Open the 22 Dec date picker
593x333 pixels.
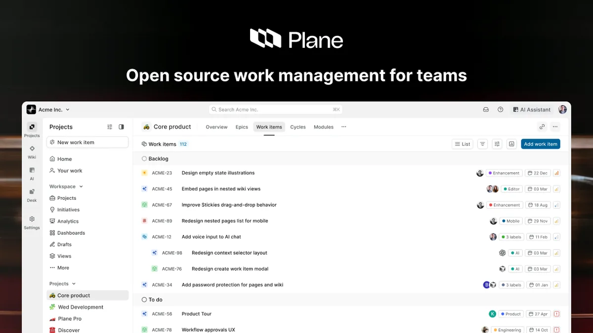(x=538, y=173)
